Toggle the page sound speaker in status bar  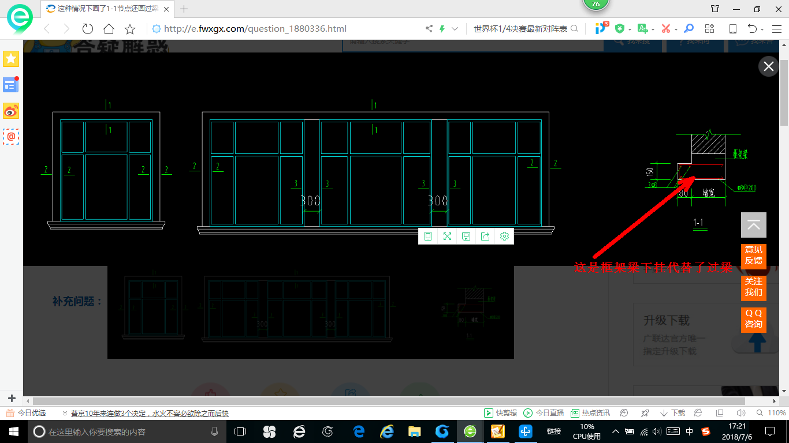(742, 413)
